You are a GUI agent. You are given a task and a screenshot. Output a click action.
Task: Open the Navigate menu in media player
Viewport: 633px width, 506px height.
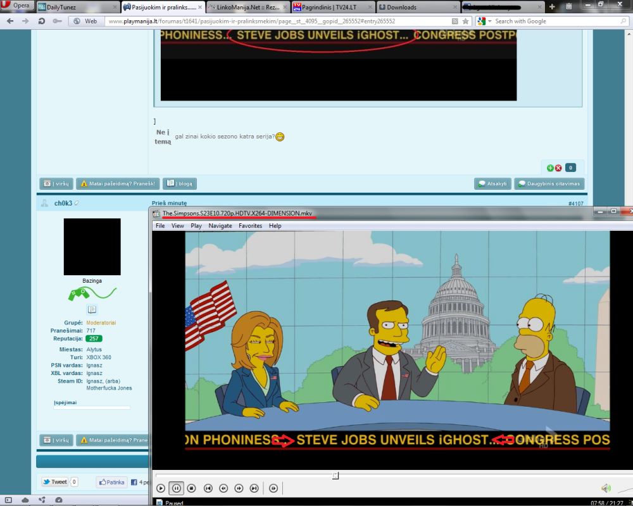pos(220,226)
